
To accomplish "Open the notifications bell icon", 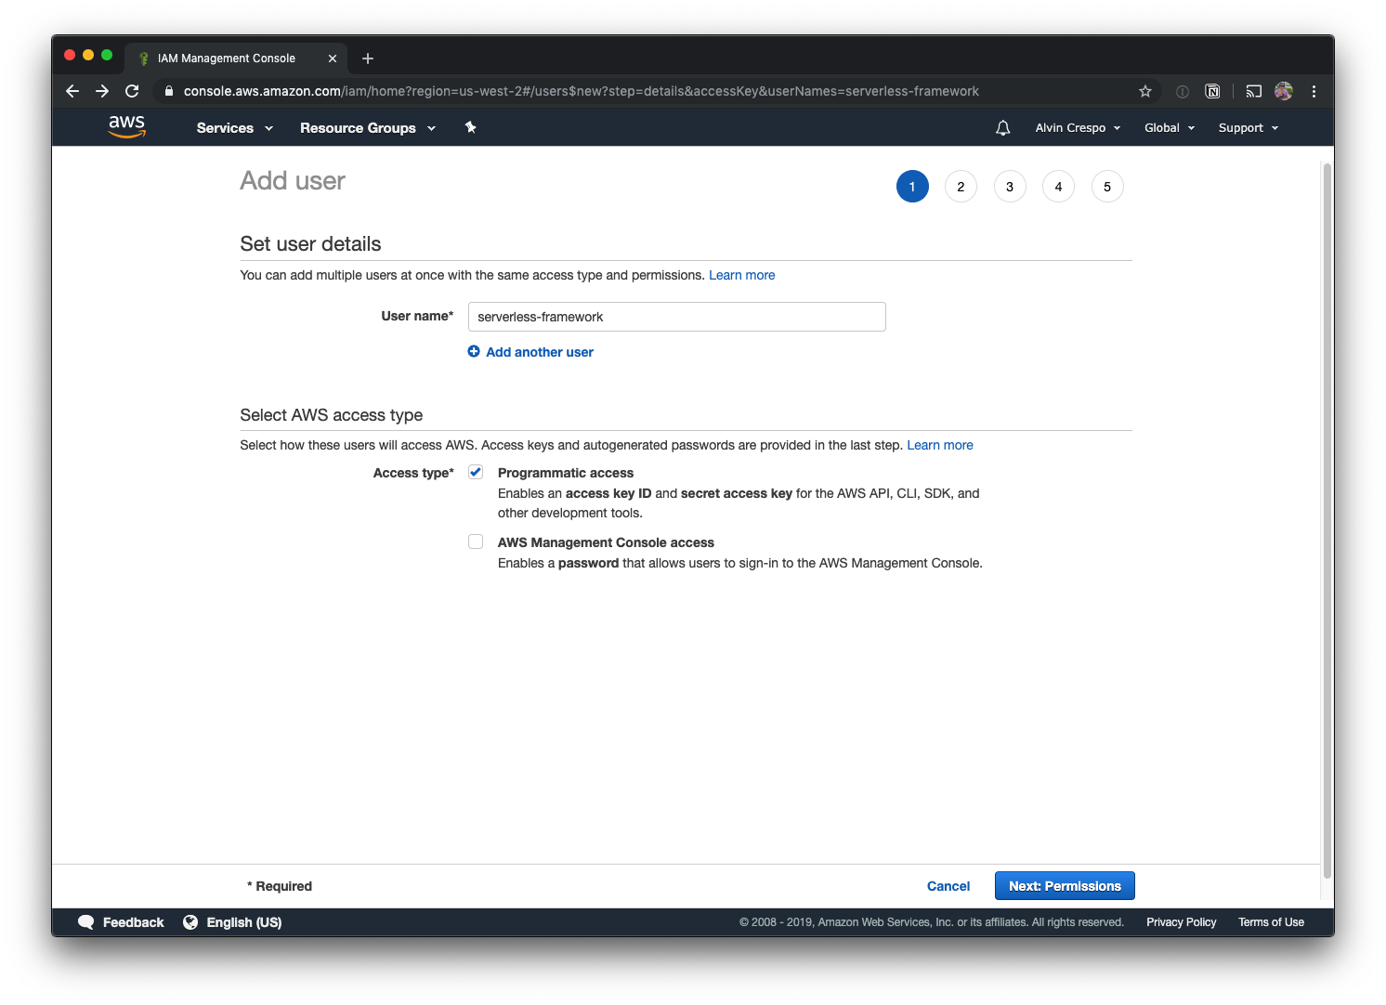I will point(1002,128).
